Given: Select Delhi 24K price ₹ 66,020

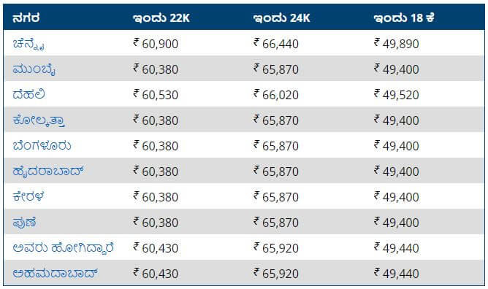Looking at the screenshot, I should (276, 94).
